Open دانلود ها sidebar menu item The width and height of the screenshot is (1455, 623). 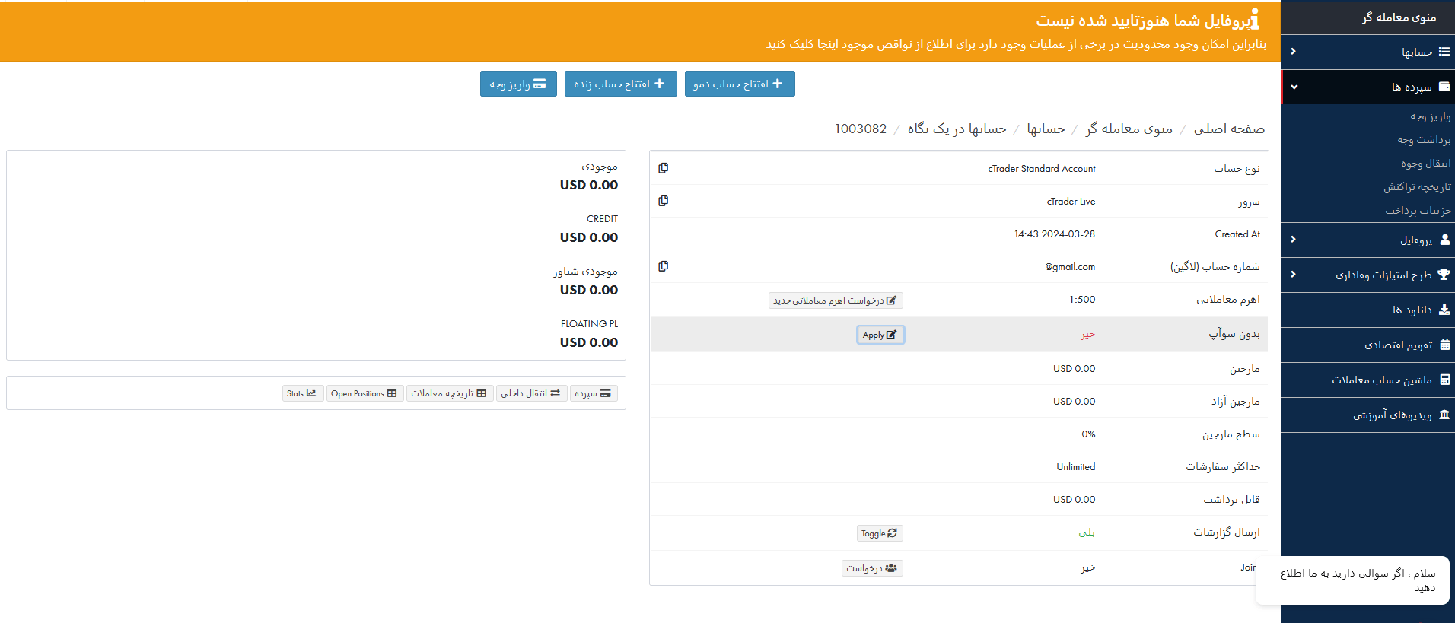coord(1367,310)
